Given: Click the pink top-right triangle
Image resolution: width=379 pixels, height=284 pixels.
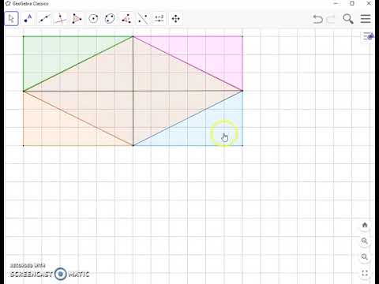Looking at the screenshot, I should (207, 54).
